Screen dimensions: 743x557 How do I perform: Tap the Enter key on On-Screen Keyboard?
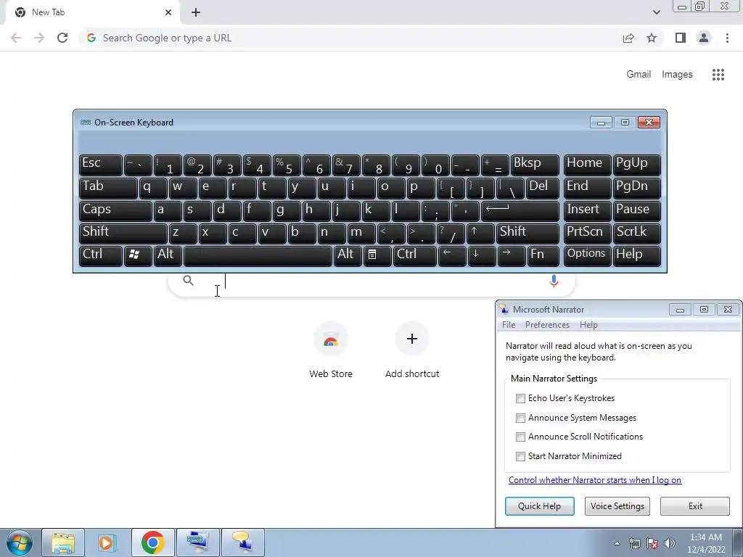520,211
